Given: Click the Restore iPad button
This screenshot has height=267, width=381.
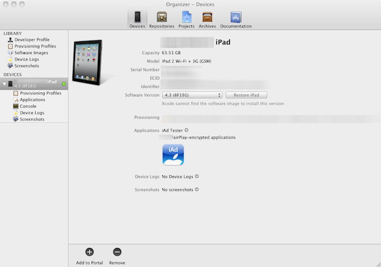Looking at the screenshot, I should pos(246,95).
